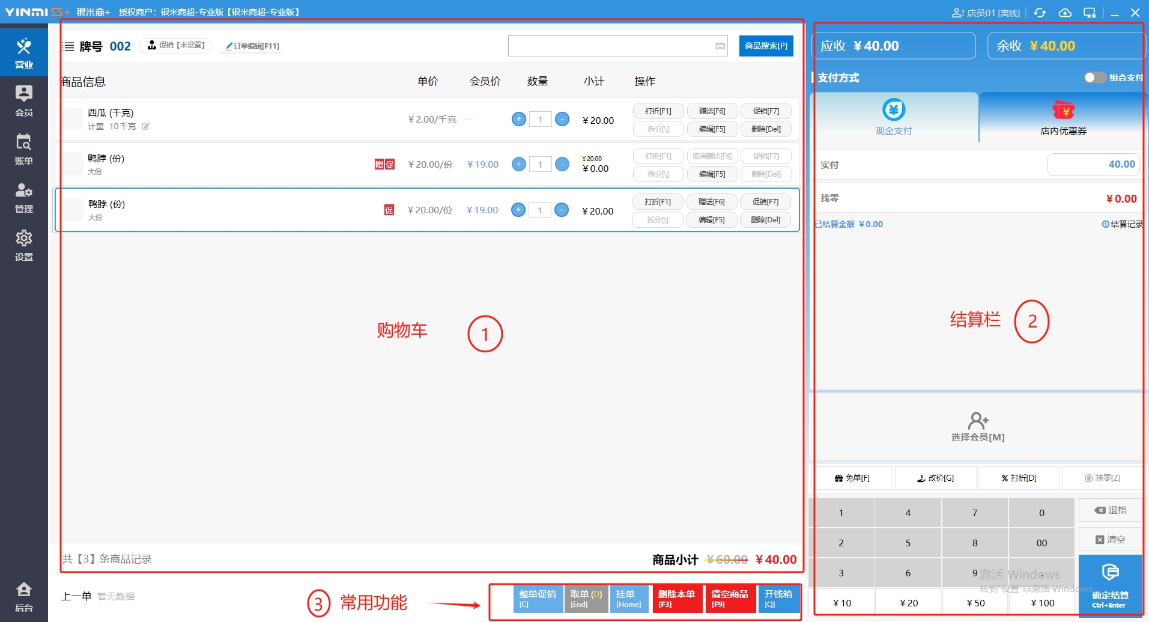Screen dimensions: 1149x622
Task: Open the 管理 management sidebar icon
Action: click(x=23, y=197)
